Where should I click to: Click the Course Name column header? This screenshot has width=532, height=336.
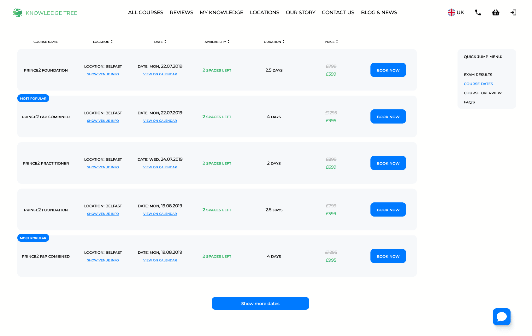coord(45,42)
